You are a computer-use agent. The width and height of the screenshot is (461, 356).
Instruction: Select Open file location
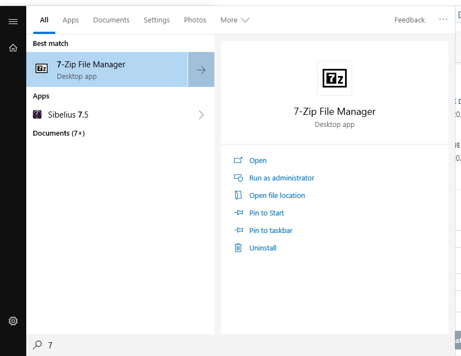click(277, 195)
